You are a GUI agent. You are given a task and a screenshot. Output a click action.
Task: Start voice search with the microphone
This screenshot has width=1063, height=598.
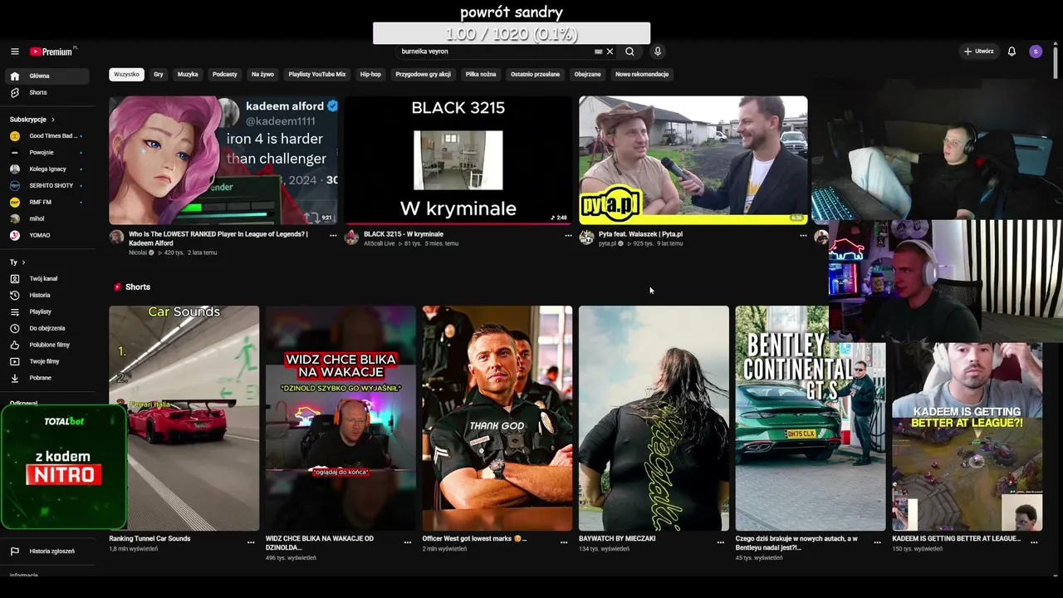click(658, 51)
